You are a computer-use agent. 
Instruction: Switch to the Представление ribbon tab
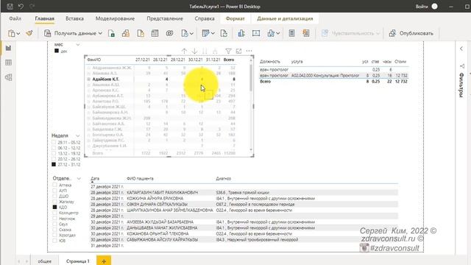point(165,18)
